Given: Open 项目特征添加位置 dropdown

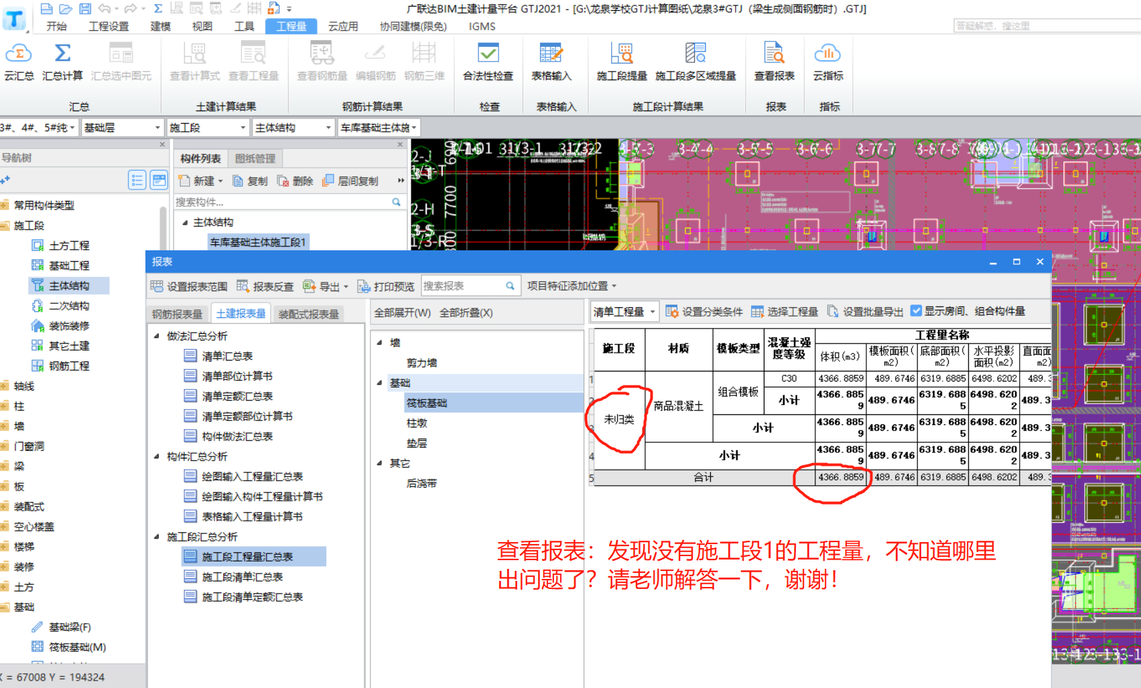Looking at the screenshot, I should [572, 286].
